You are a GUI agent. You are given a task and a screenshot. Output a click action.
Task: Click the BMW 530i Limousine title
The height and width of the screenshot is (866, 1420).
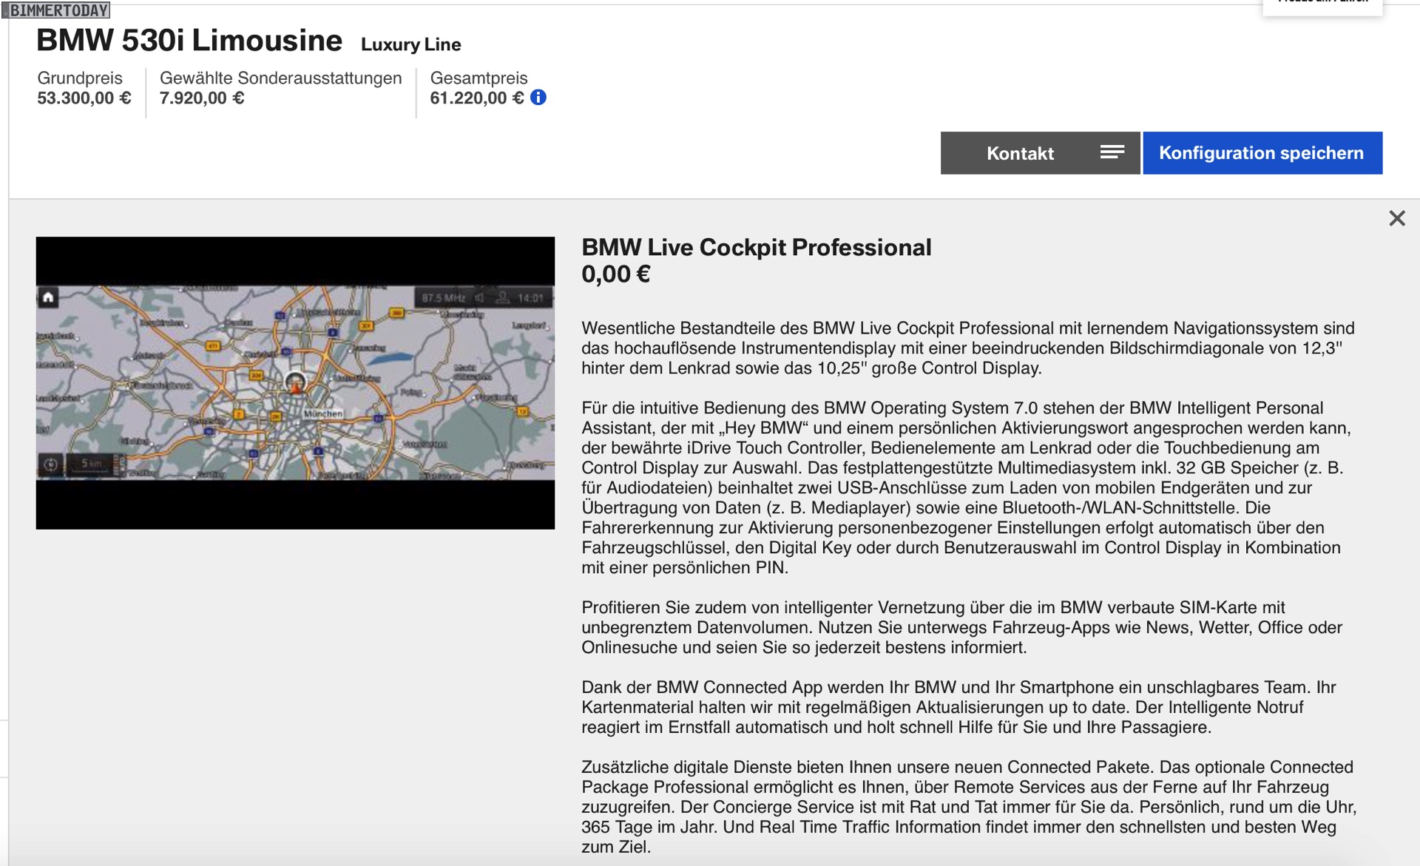pyautogui.click(x=189, y=41)
